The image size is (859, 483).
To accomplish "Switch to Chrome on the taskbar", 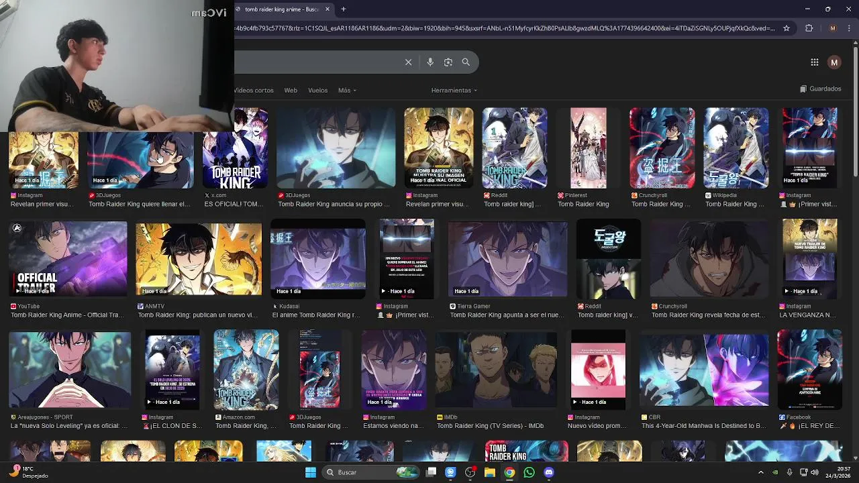I will pos(509,472).
